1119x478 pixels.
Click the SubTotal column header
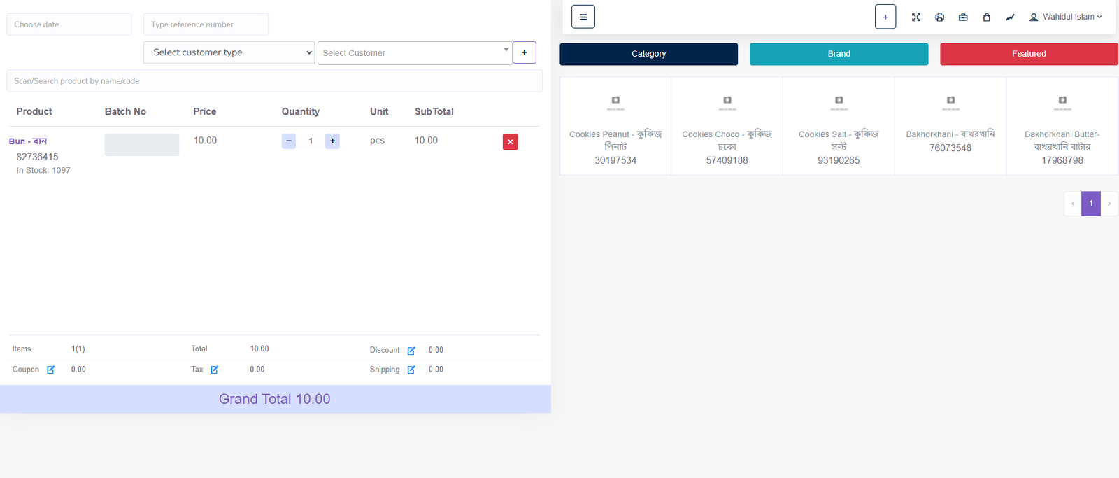434,111
